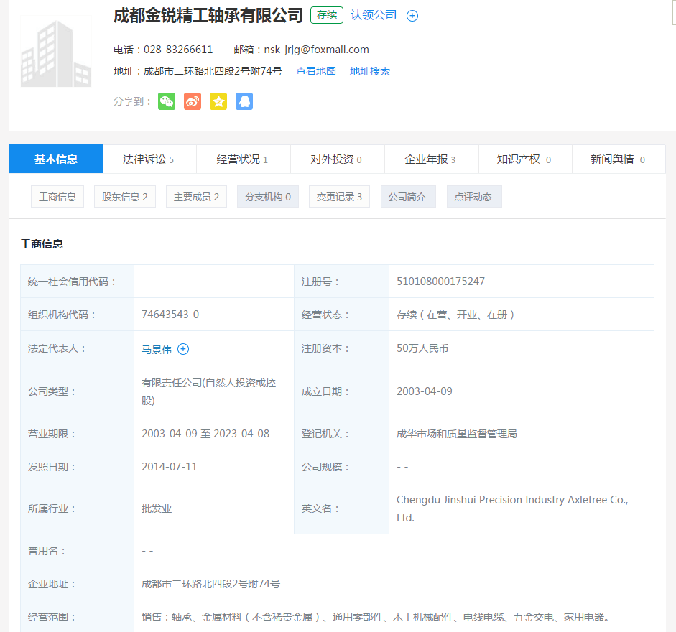
Task: Click 查看地图 link
Action: 316,71
